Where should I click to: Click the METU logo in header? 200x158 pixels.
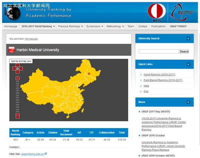[x=157, y=13]
